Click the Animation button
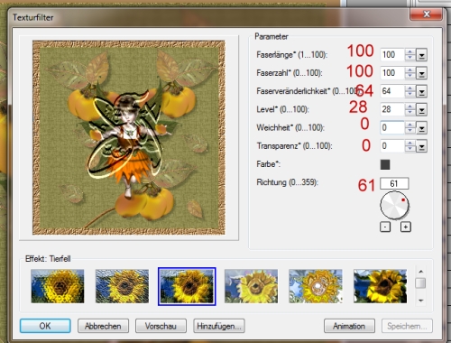This screenshot has width=451, height=343. click(x=349, y=326)
